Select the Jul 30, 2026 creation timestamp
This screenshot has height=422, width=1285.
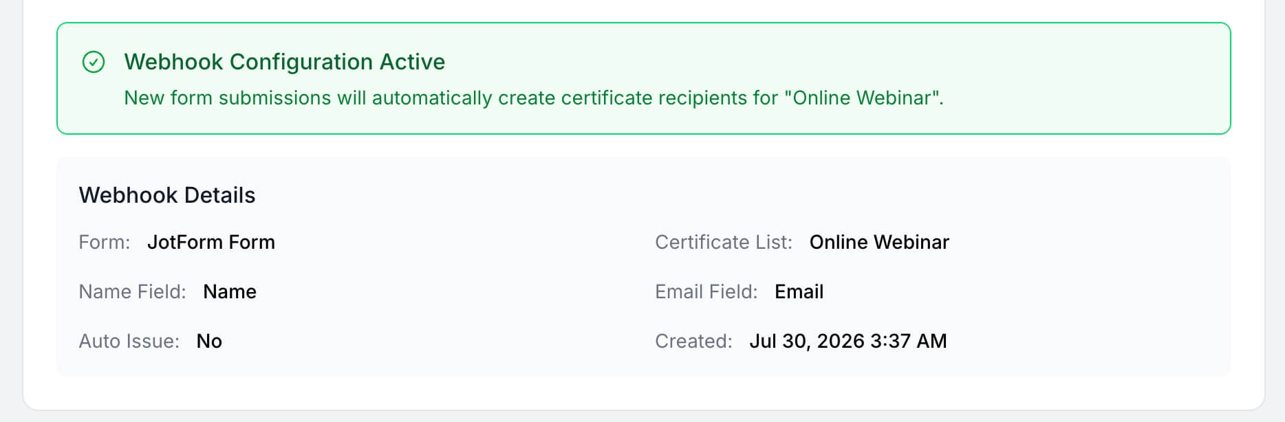(x=848, y=341)
